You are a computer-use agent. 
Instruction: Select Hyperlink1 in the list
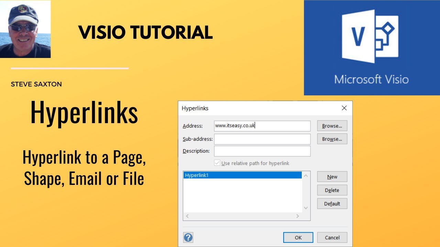[242, 175]
